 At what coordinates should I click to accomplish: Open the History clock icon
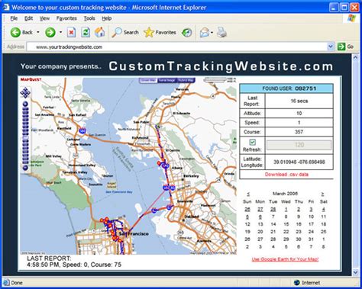tap(187, 33)
